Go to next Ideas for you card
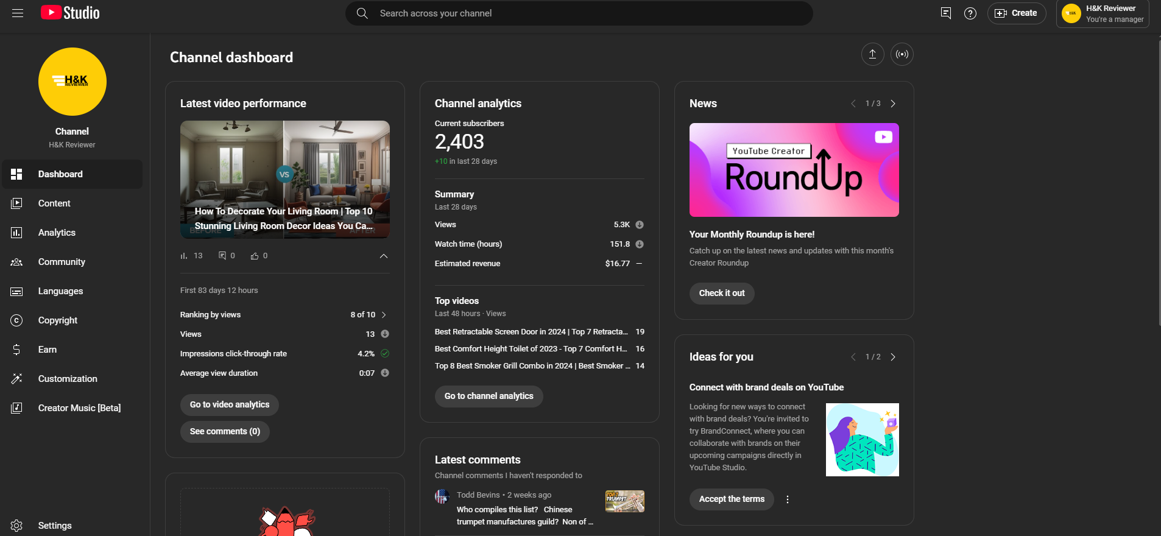Viewport: 1161px width, 536px height. click(x=893, y=357)
